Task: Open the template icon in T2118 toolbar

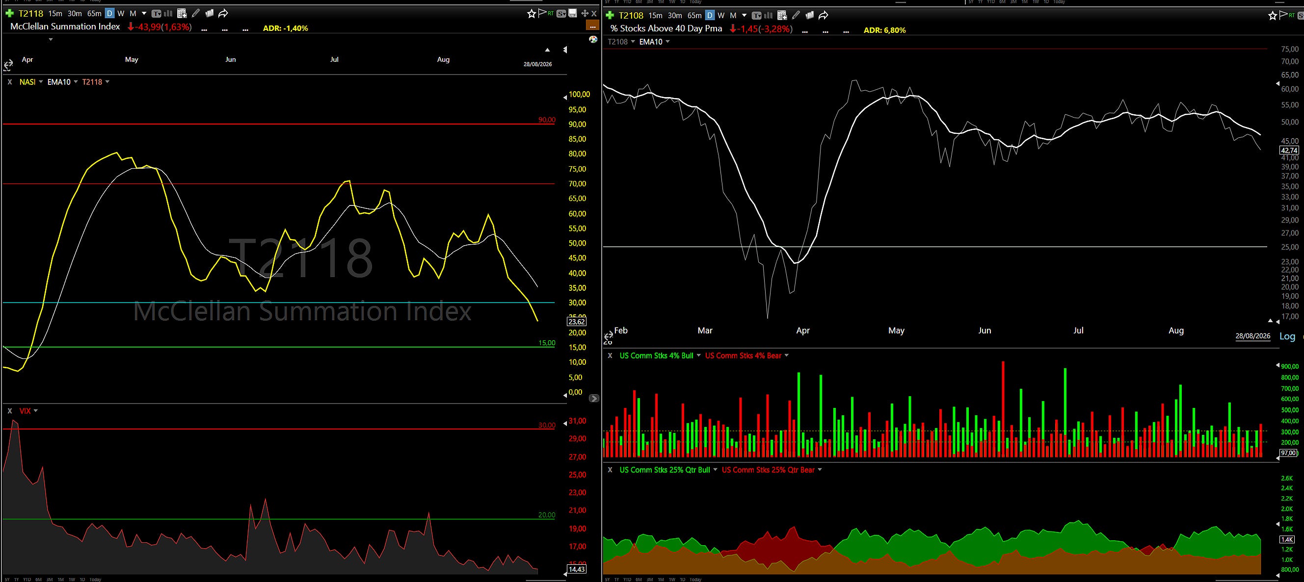Action: [x=157, y=14]
